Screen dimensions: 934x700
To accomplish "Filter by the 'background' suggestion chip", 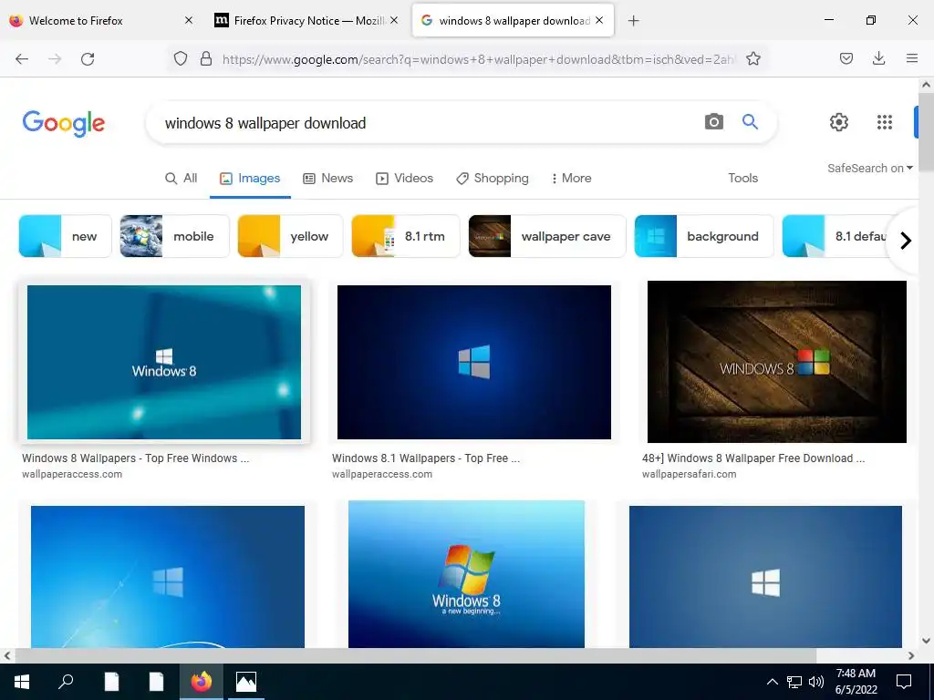I will tap(704, 236).
